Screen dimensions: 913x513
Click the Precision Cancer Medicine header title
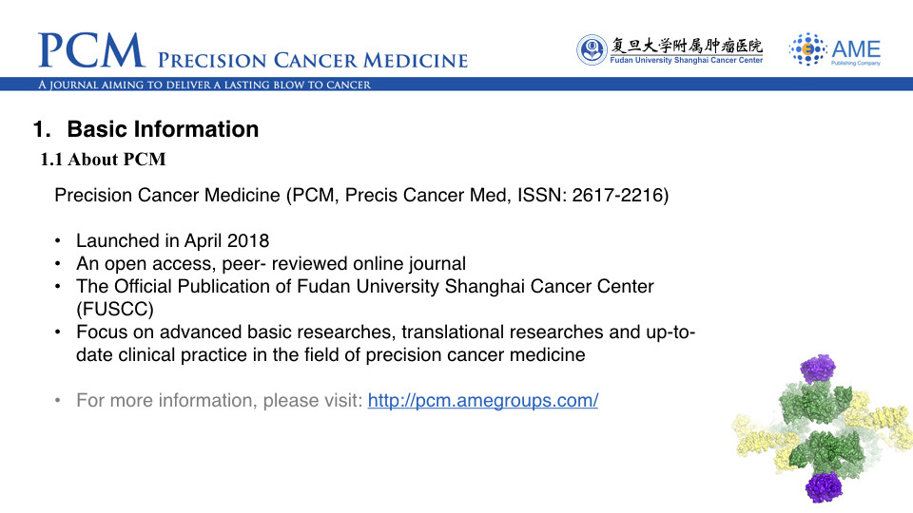coord(313,61)
